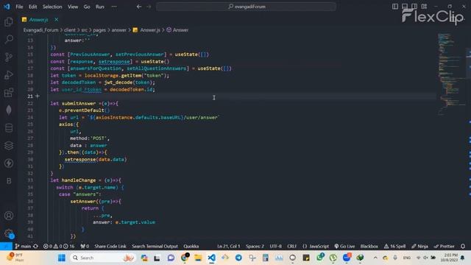This screenshot has height=265, width=471.
Task: Open the lightning bolt icon view
Action: 9,163
